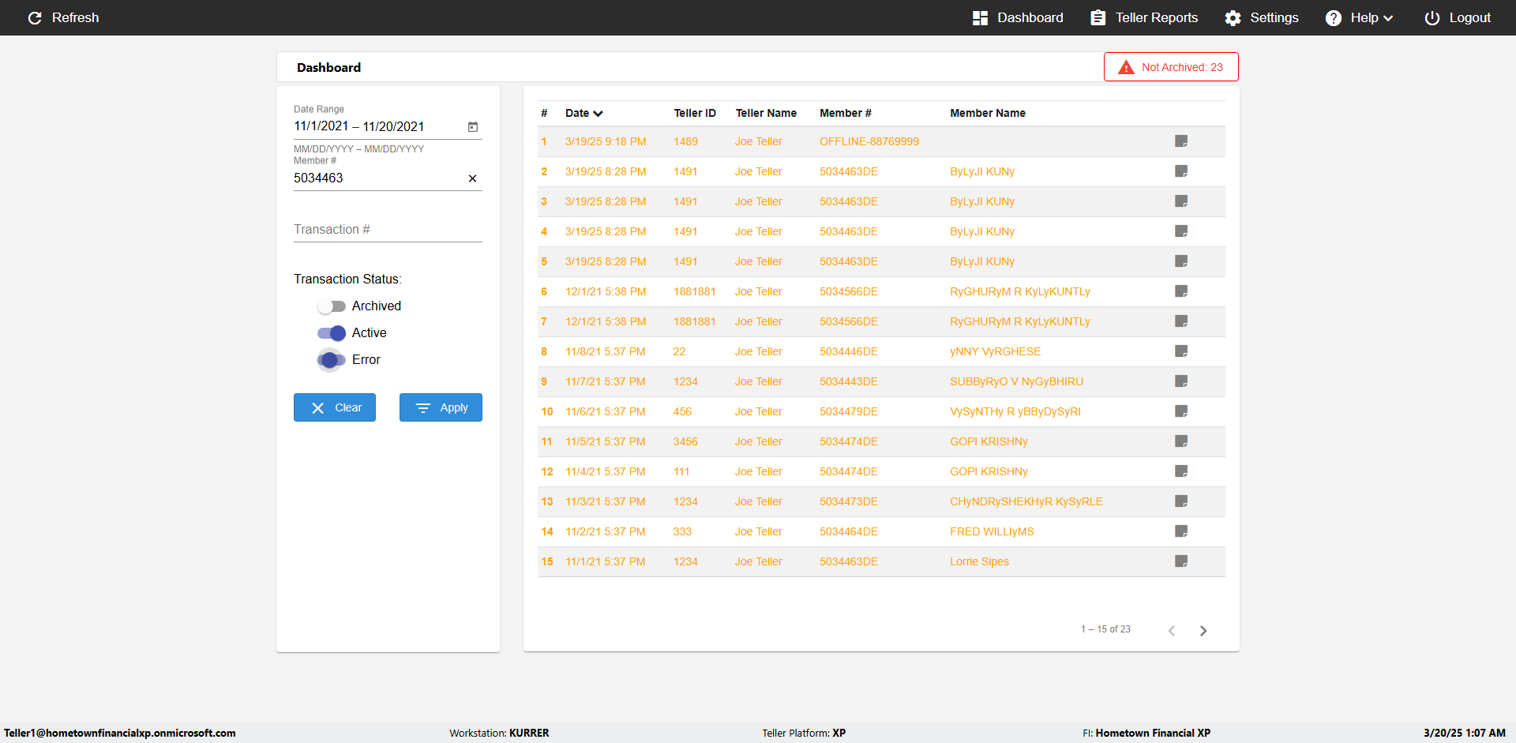
Task: Click the Member # input field
Action: pos(378,178)
